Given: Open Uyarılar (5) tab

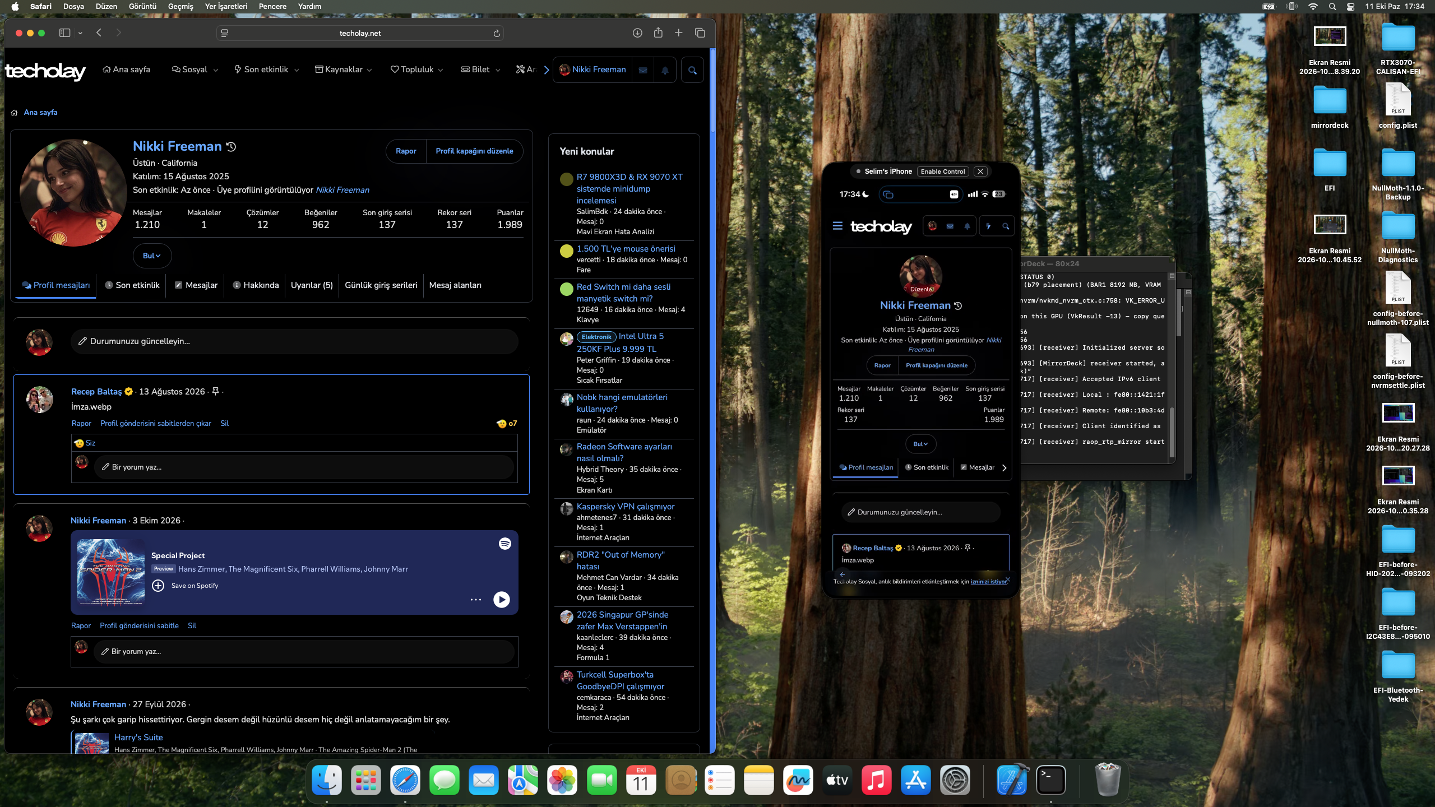Looking at the screenshot, I should pos(312,285).
